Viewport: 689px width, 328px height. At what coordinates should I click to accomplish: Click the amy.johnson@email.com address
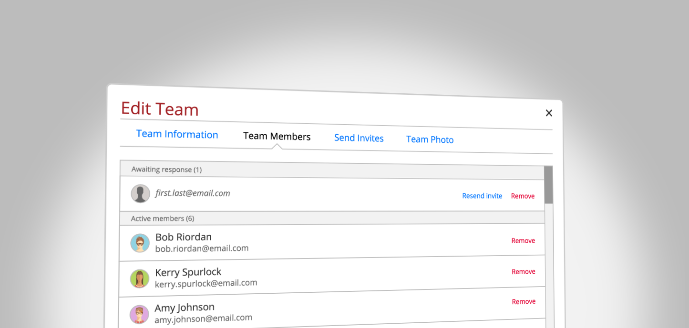click(x=203, y=318)
